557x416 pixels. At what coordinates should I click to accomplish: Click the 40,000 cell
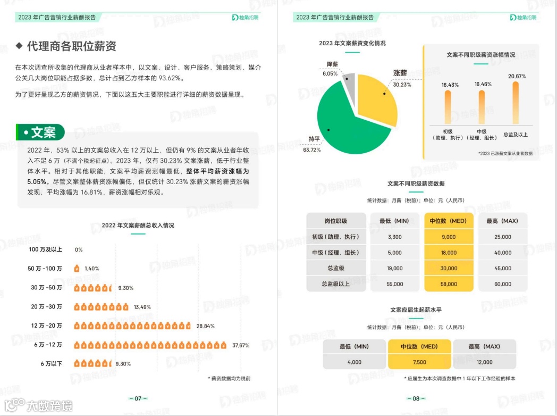(x=503, y=253)
